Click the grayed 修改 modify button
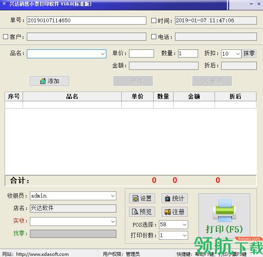263x257 pixels. point(133,81)
